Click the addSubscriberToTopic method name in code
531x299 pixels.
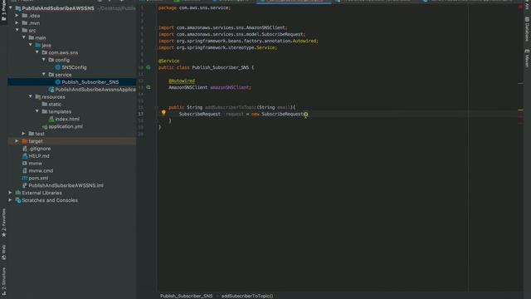tap(231, 107)
